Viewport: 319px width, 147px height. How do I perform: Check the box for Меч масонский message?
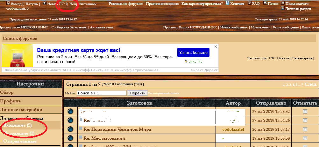[x=305, y=138]
